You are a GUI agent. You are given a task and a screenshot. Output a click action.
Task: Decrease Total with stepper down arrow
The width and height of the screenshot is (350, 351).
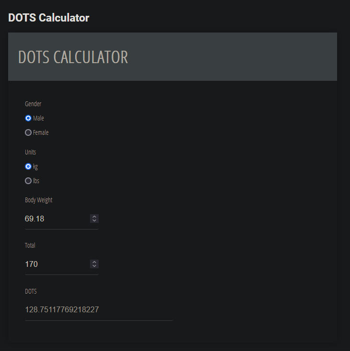[x=94, y=266]
